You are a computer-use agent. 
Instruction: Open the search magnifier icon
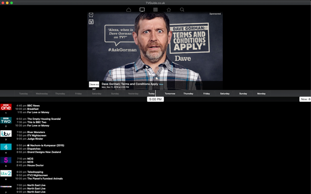182,10
